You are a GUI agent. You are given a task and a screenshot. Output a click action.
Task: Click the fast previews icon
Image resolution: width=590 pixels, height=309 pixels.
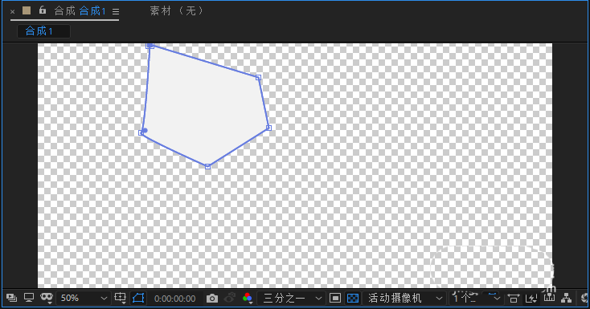point(531,299)
